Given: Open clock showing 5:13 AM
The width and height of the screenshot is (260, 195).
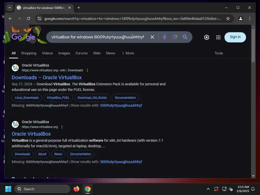Looking at the screenshot, I should pos(243,189).
